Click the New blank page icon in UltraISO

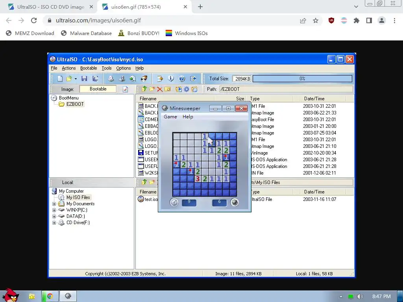[x=60, y=79]
